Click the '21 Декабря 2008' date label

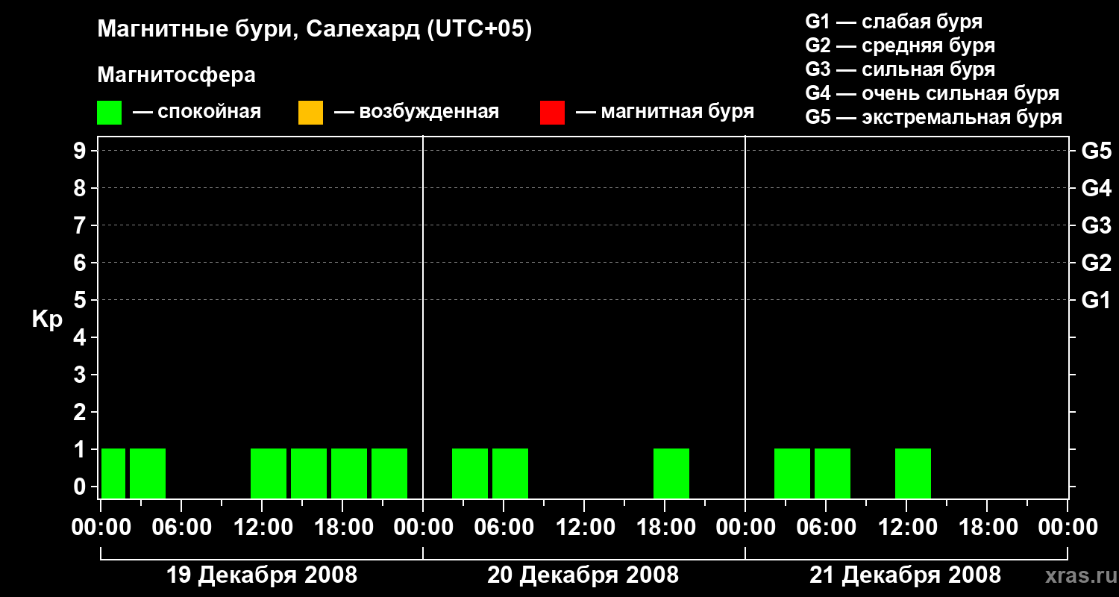coord(906,575)
